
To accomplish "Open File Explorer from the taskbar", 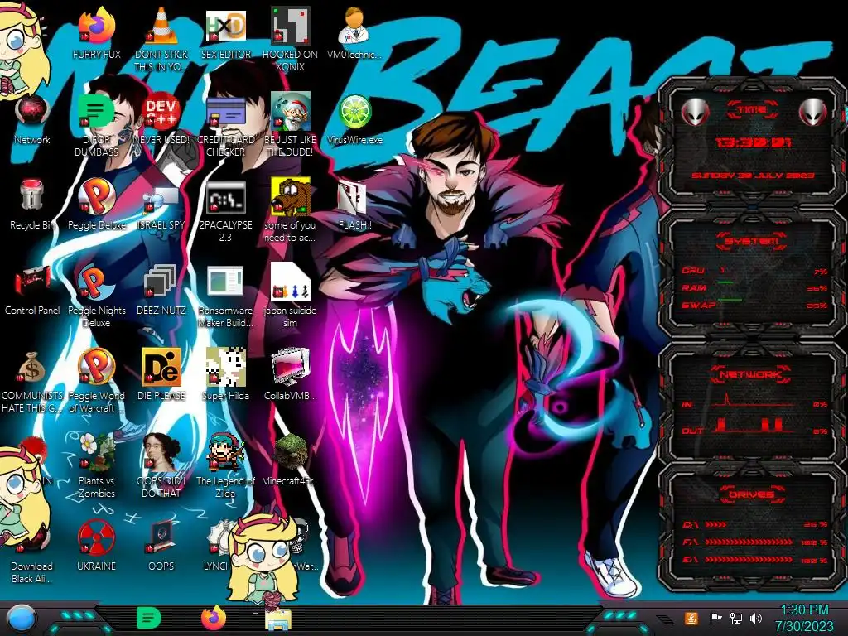I will [x=278, y=619].
